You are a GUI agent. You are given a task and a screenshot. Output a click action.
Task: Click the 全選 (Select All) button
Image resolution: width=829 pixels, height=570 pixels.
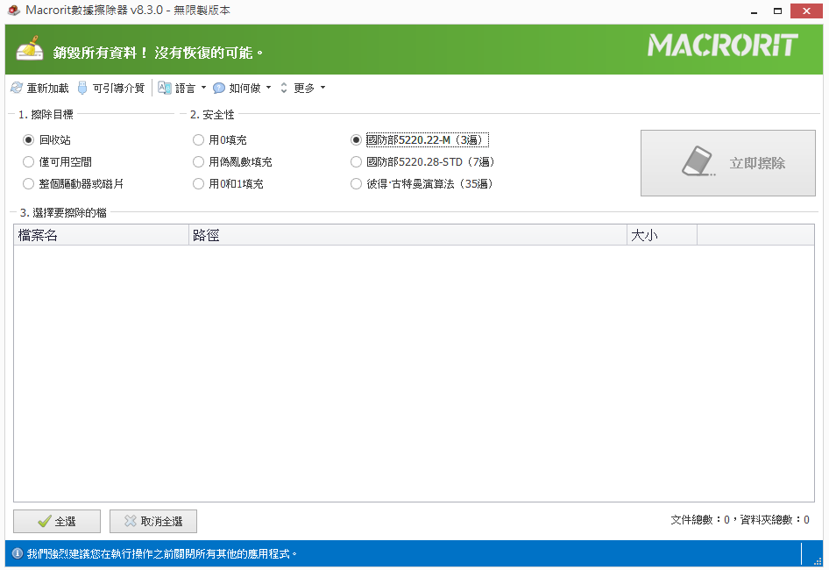pyautogui.click(x=57, y=521)
